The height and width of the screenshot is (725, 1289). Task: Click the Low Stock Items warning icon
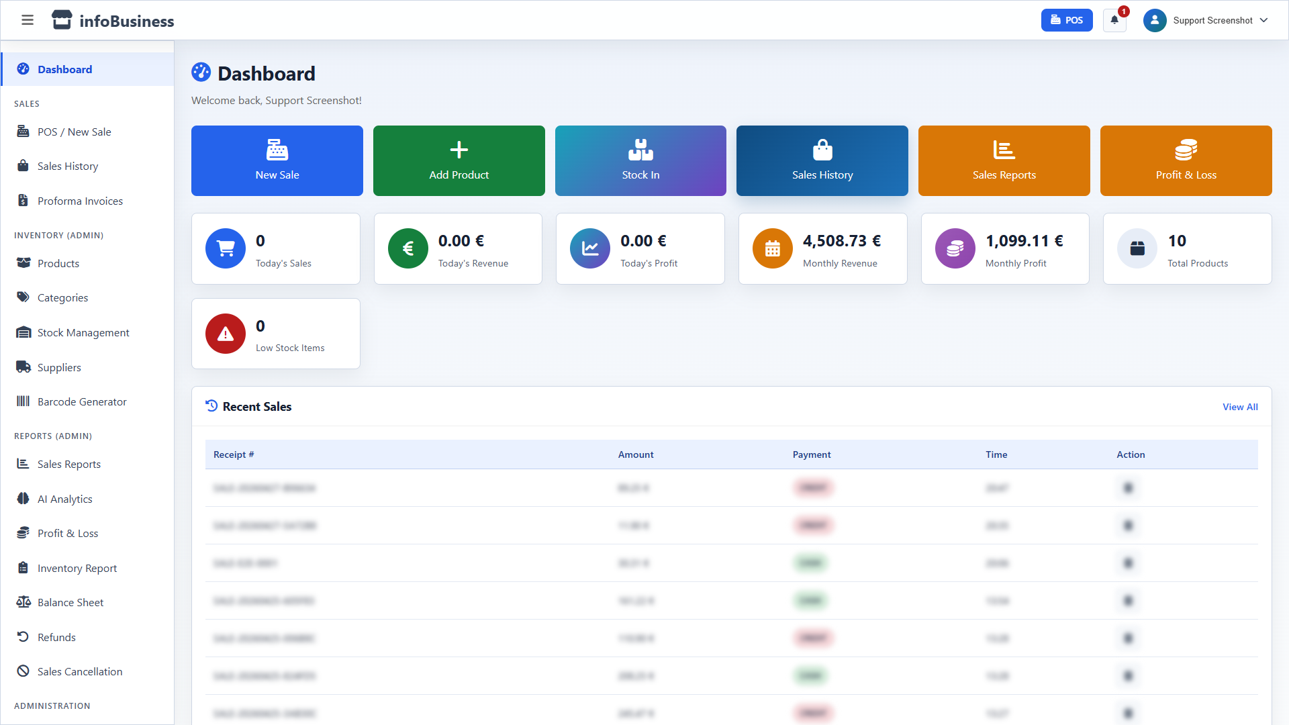[226, 334]
